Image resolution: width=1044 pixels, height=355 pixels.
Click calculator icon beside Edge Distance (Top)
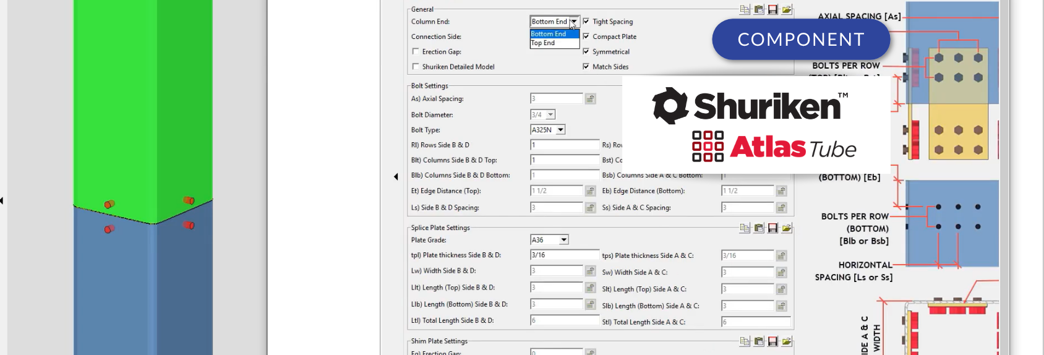click(591, 191)
